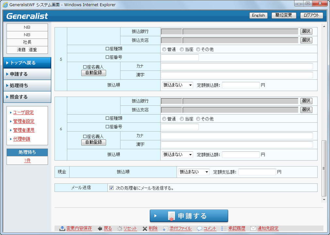The image size is (330, 235).
Task: Select 普通 account type in section 5
Action: tap(164, 50)
